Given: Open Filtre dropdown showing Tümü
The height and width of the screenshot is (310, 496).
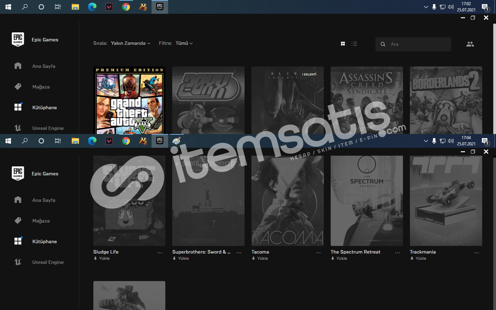Looking at the screenshot, I should click(x=184, y=43).
